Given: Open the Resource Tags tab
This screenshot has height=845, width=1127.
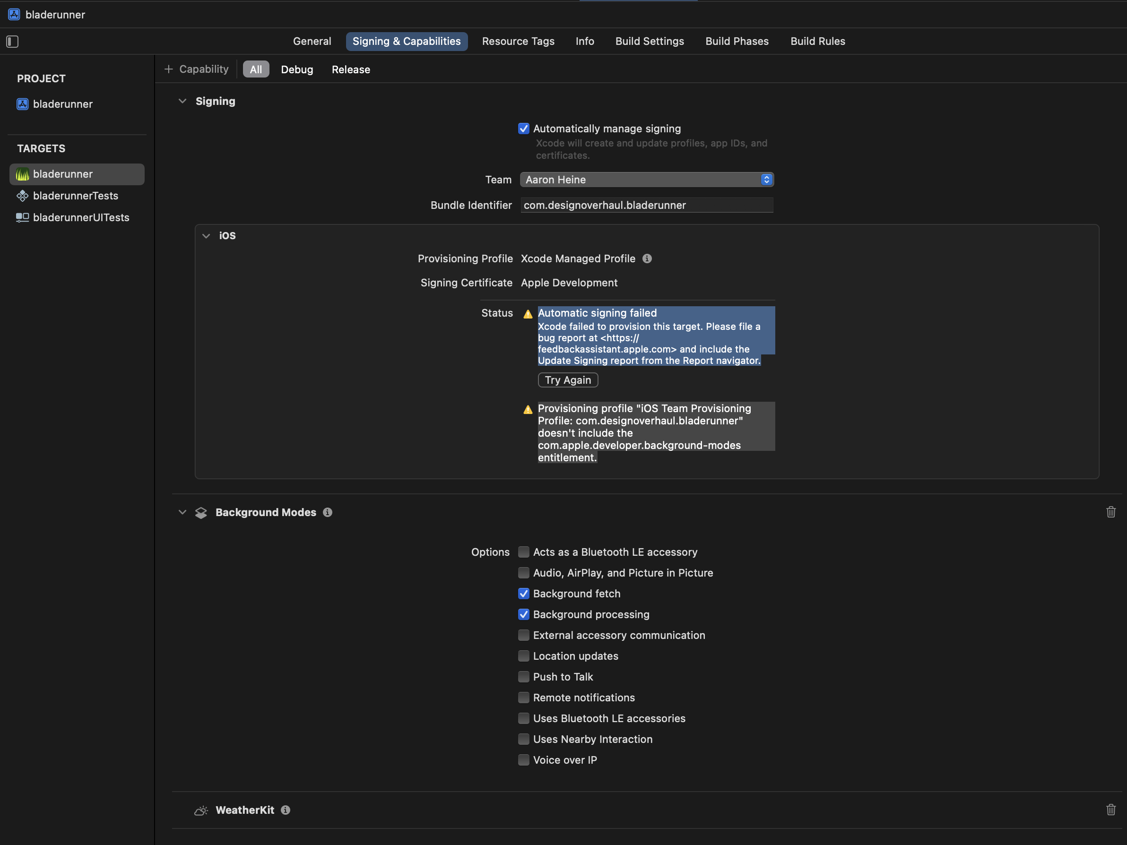Looking at the screenshot, I should tap(518, 41).
